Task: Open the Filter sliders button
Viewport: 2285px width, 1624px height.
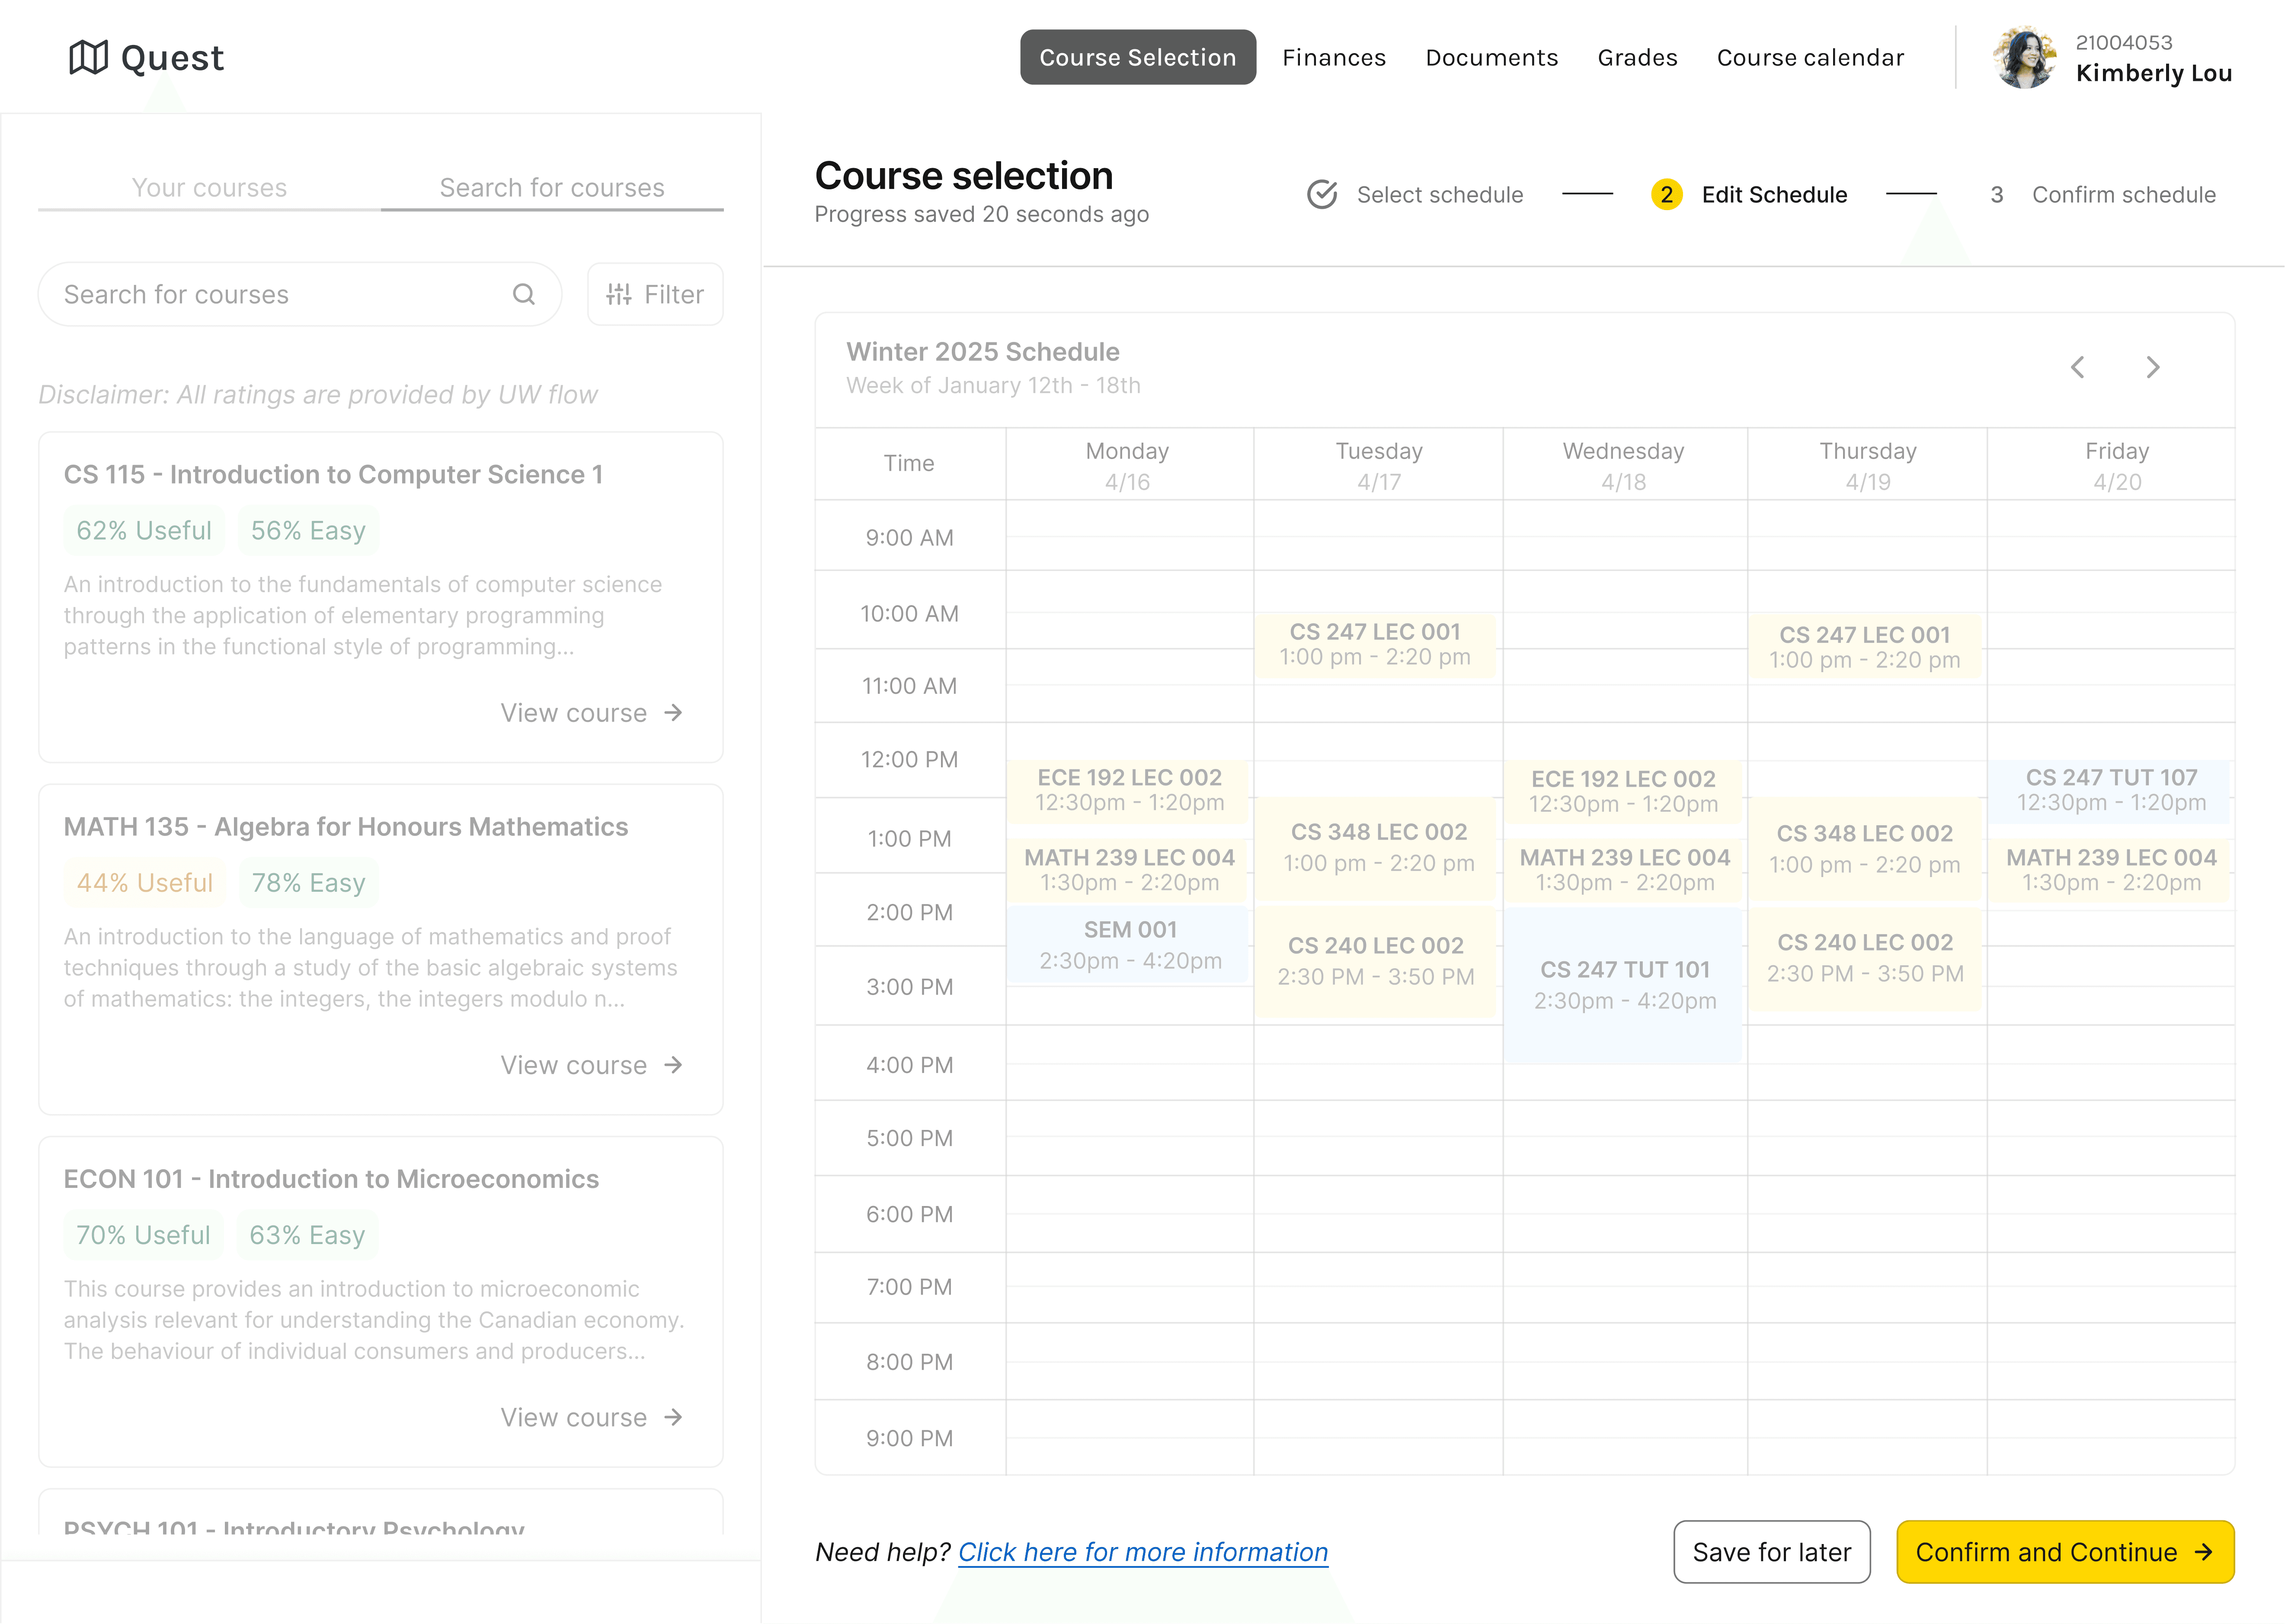Action: point(655,294)
